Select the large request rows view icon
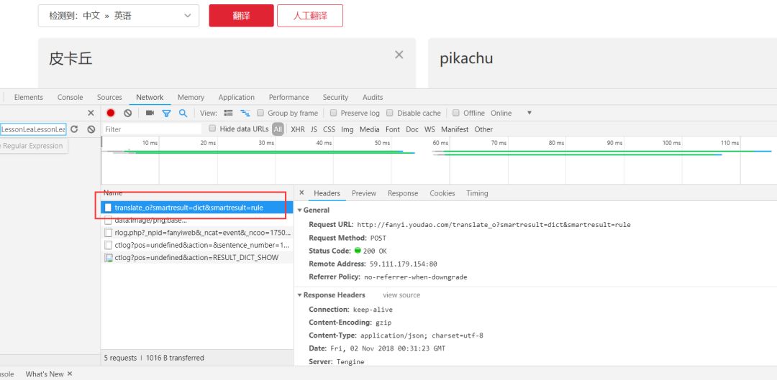The width and height of the screenshot is (777, 380). tap(229, 113)
